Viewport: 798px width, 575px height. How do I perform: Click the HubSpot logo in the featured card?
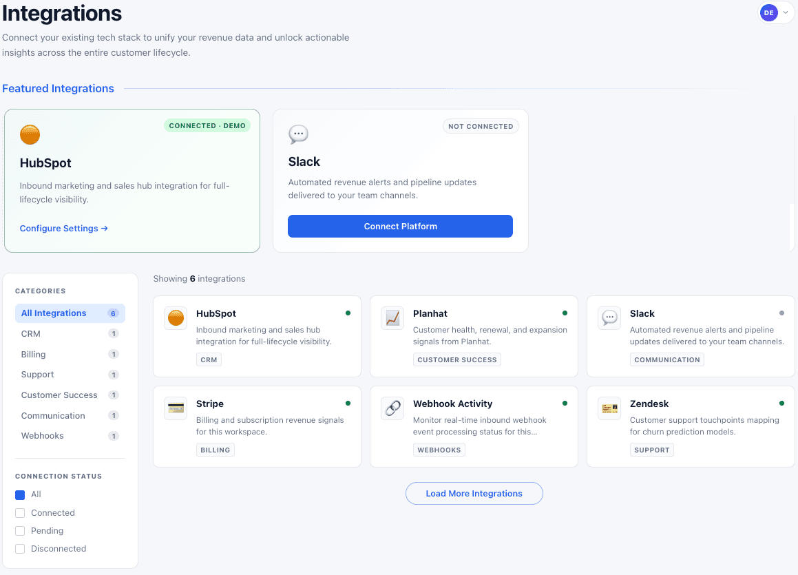click(x=30, y=135)
